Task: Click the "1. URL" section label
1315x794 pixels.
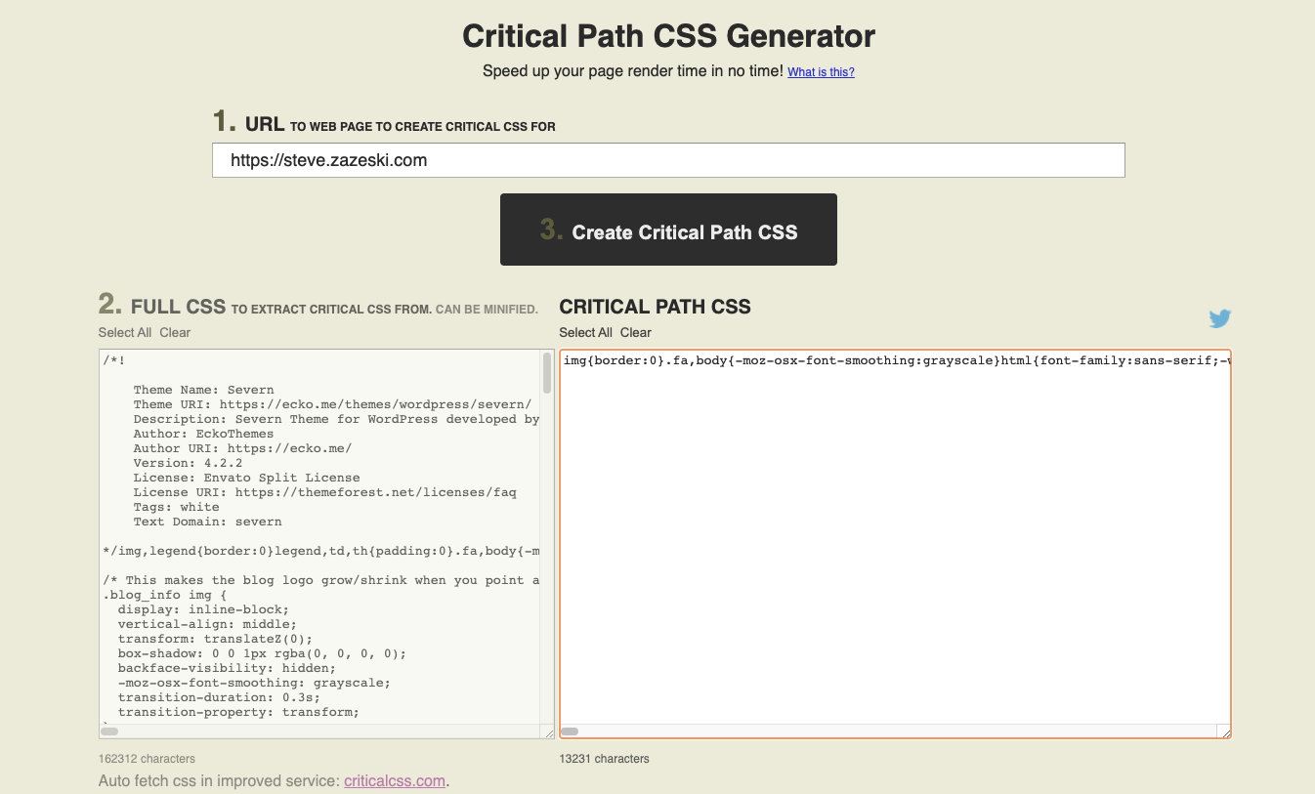Action: [x=249, y=123]
